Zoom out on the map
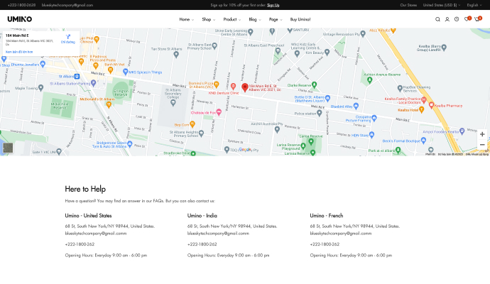 pos(482,144)
